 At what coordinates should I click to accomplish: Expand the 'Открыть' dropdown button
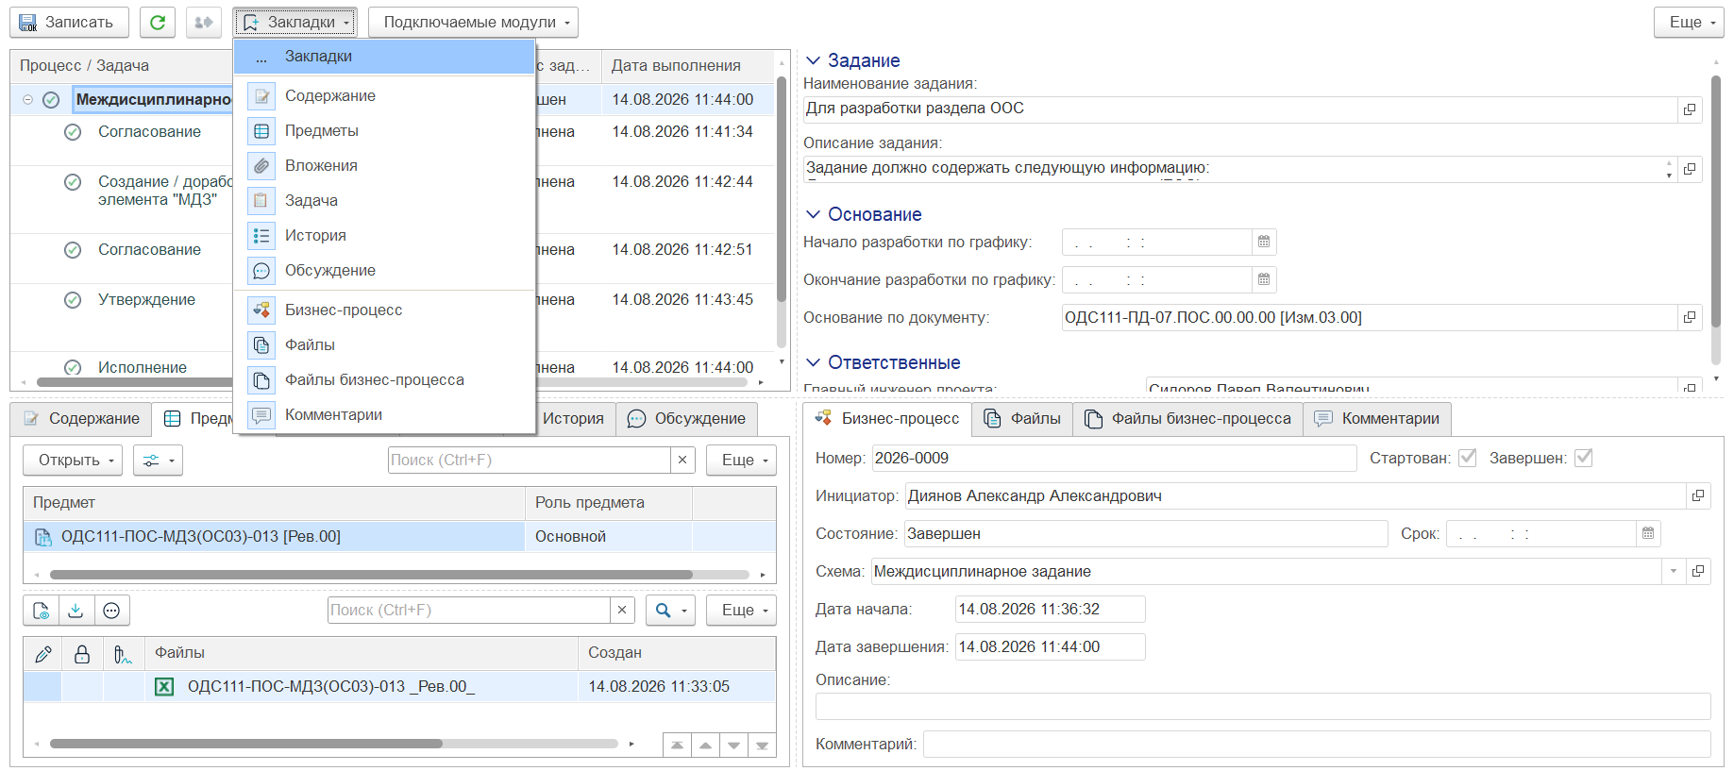pos(73,460)
